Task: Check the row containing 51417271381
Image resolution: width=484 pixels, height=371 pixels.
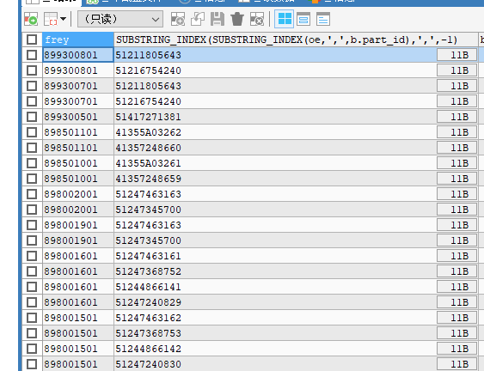Action: (32, 117)
